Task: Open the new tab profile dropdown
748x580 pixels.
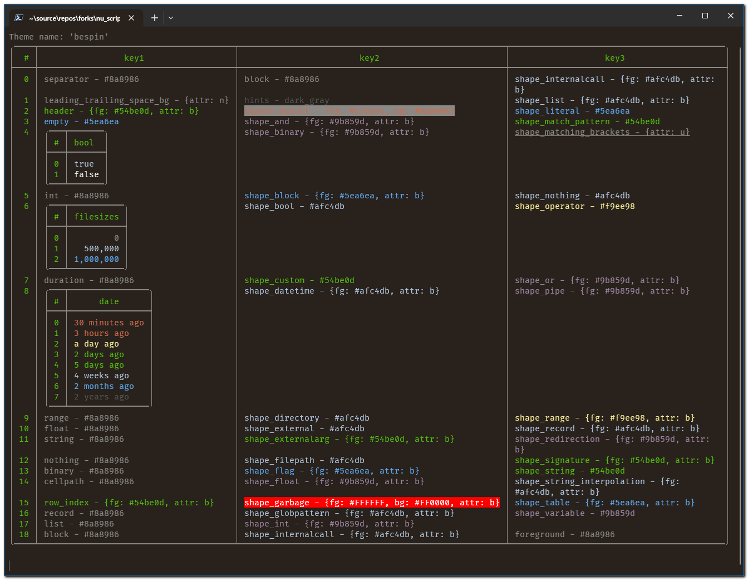Action: tap(171, 18)
